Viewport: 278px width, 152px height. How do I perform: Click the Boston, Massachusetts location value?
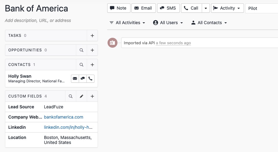(x=68, y=140)
